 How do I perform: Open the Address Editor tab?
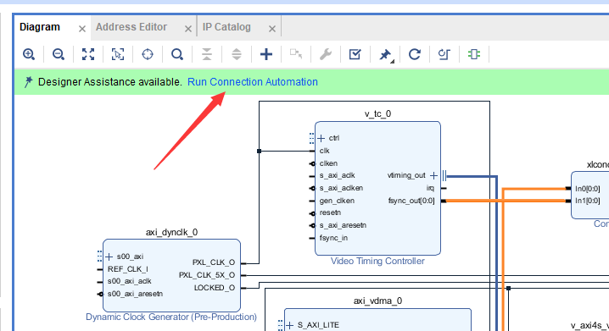pos(131,27)
